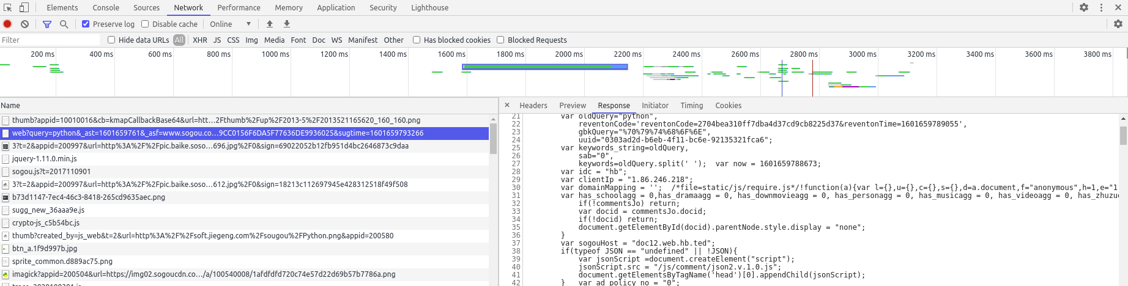Open the Initiator tab
1128x286 pixels.
point(655,105)
